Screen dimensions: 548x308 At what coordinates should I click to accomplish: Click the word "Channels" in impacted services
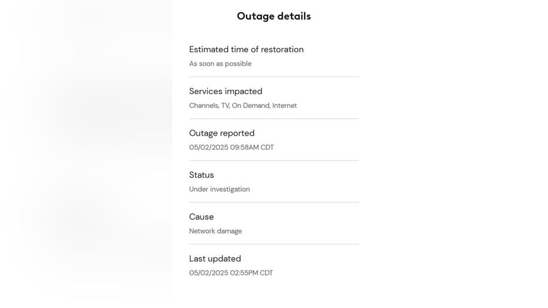204,105
